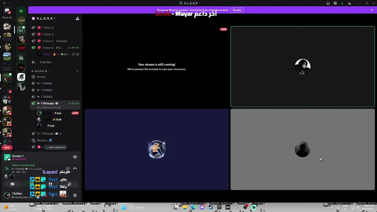Join the third Public voice channel
This screenshot has width=377, height=212.
(55, 97)
